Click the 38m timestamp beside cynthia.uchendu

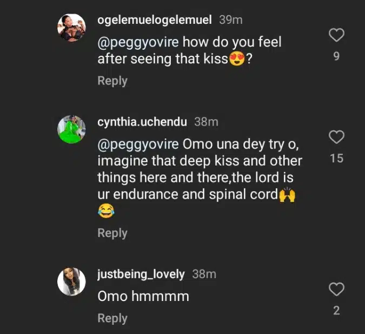point(206,122)
